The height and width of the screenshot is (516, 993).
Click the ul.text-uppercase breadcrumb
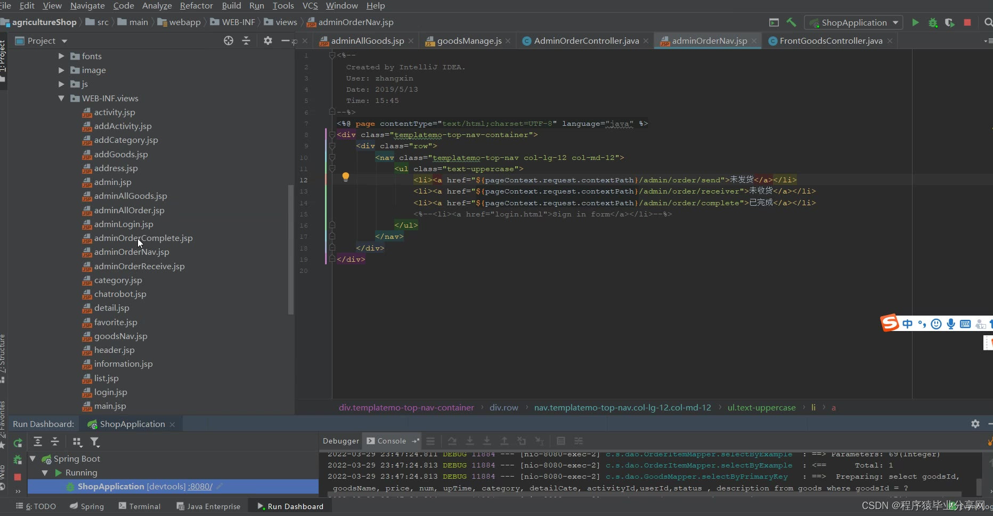click(x=761, y=407)
